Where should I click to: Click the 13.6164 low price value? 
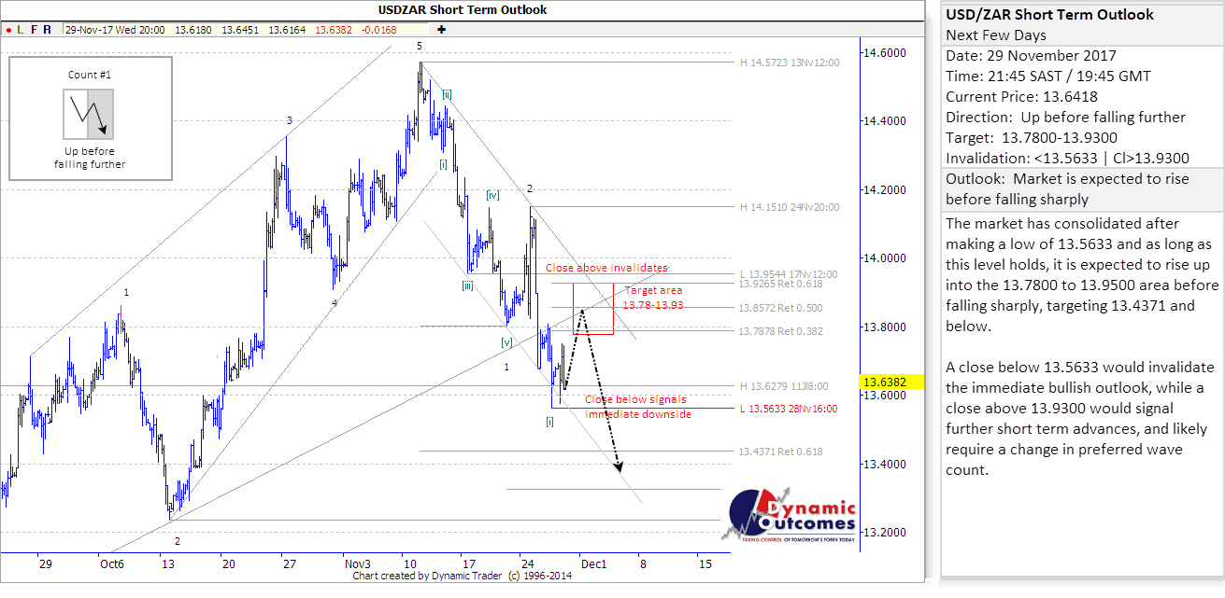point(287,30)
